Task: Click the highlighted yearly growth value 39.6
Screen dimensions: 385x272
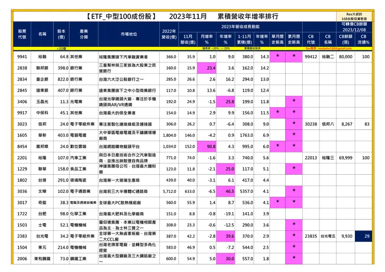Action: [225, 236]
